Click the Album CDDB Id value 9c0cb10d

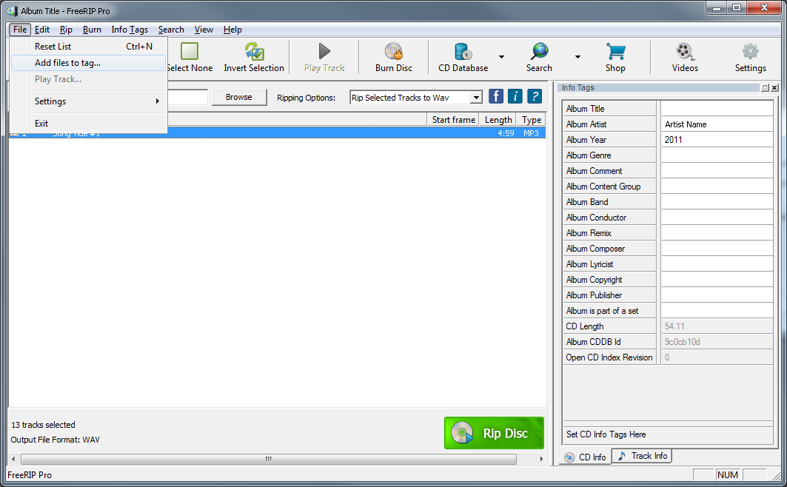(x=717, y=341)
